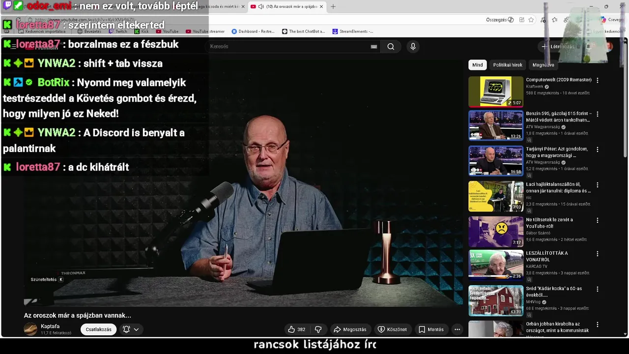Select the Megnézve filter chip
Screen dimensions: 629x354
(x=543, y=65)
